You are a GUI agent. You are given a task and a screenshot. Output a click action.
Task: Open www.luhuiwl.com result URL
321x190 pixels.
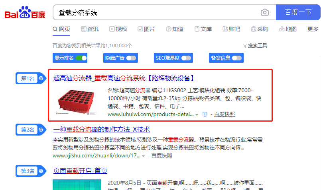[150, 114]
